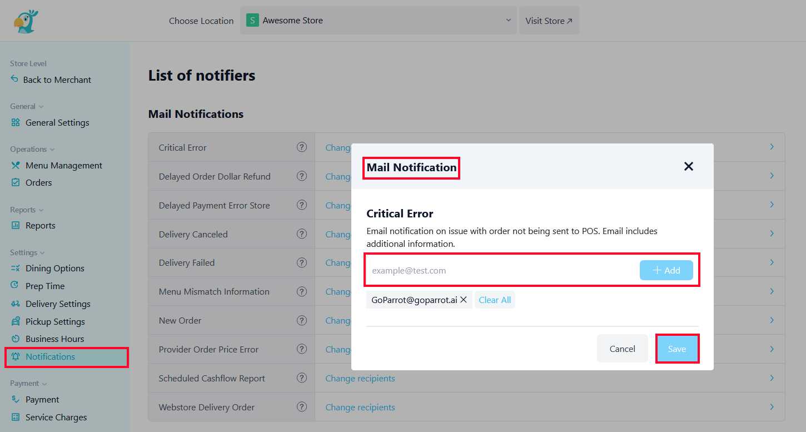Collapse the Settings sidebar section
Viewport: 806px width, 432px height.
coord(27,252)
